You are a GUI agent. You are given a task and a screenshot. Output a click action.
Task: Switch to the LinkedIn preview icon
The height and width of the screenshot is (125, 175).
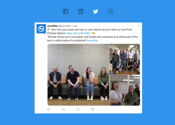(80, 11)
